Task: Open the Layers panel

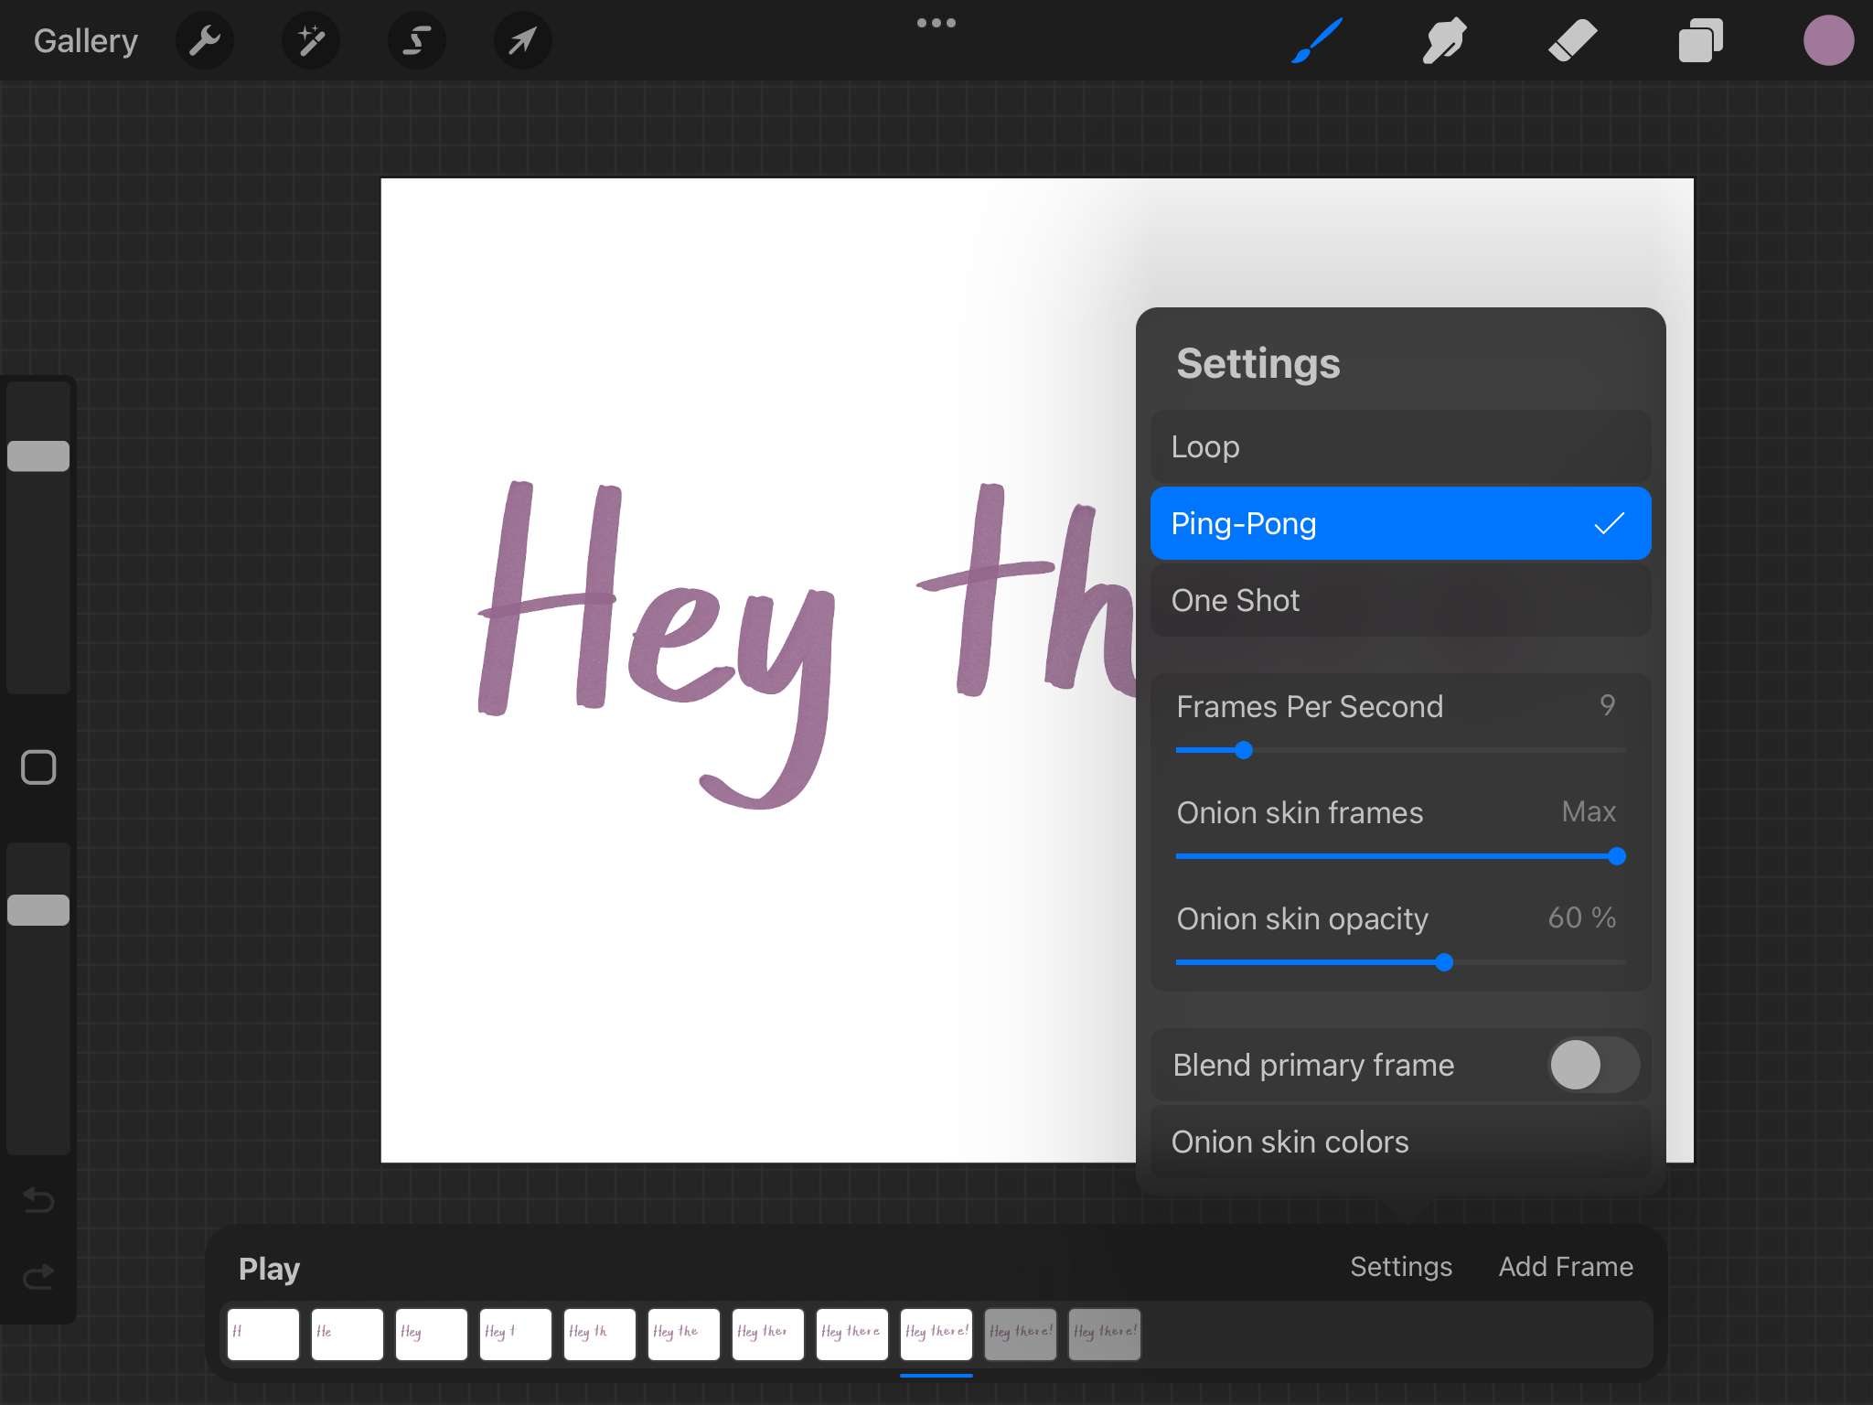Action: tap(1700, 40)
